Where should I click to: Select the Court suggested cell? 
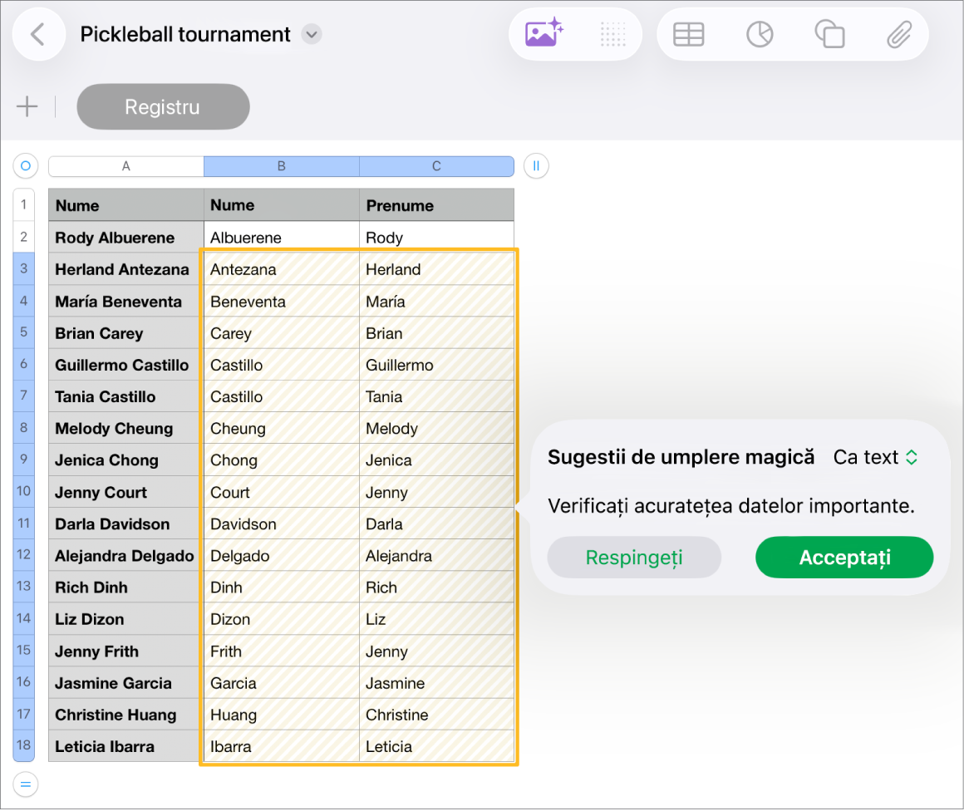pos(282,493)
